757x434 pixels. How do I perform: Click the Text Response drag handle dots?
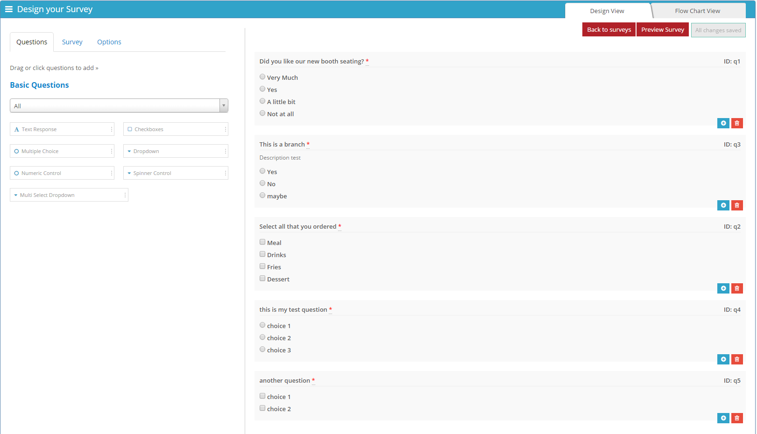click(x=112, y=129)
